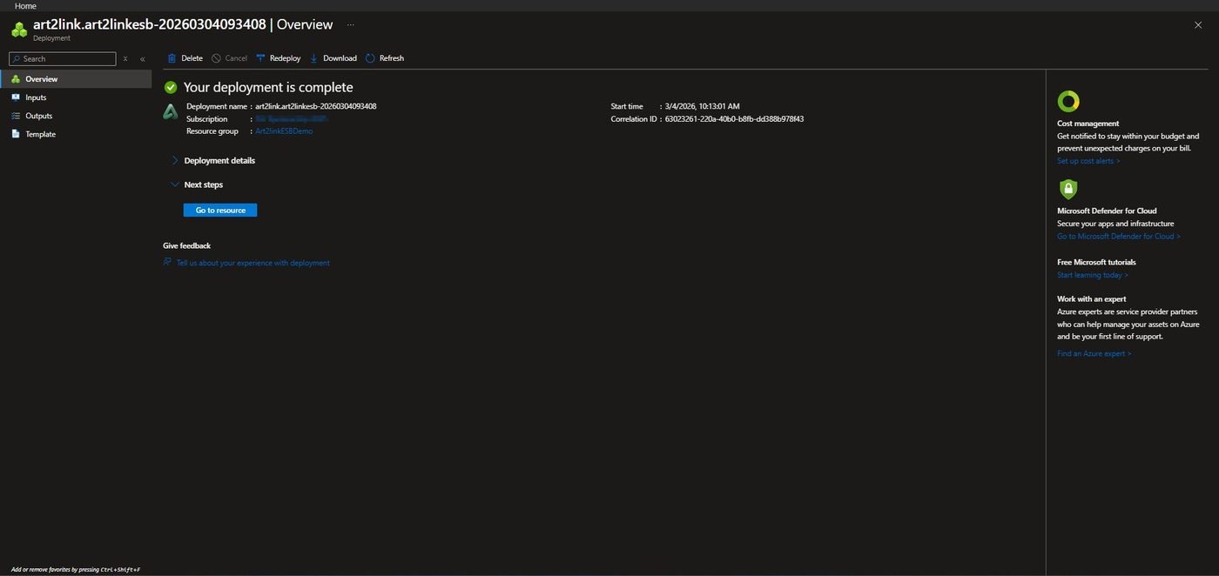The image size is (1219, 576).
Task: Click the Delete icon in the command bar
Action: tap(172, 58)
